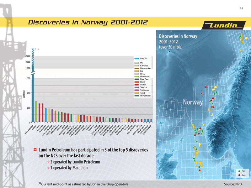251x188 pixels.
Task: Click the red arrow bullet icon
Action: coord(35,150)
